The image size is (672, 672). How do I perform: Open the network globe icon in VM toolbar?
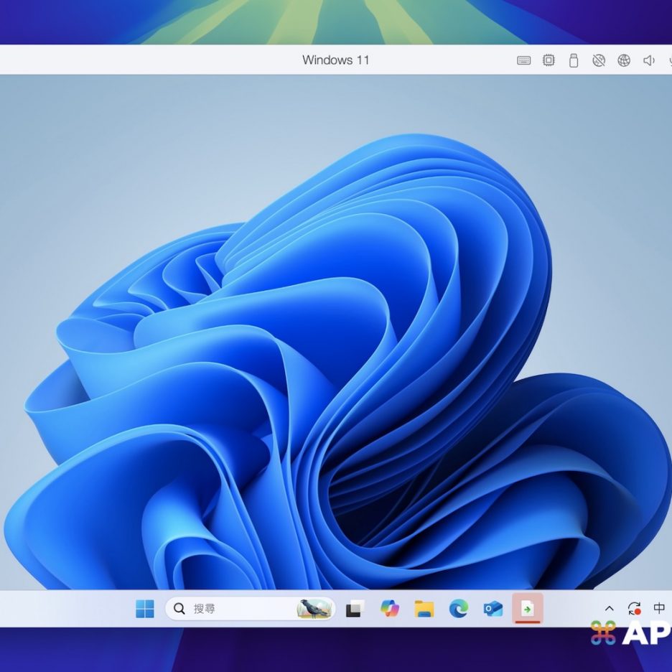point(624,60)
